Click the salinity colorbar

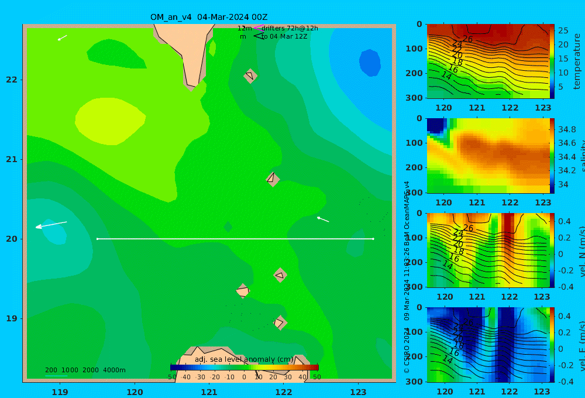(552, 156)
